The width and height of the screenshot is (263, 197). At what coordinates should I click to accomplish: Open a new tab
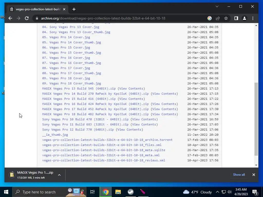(74, 9)
